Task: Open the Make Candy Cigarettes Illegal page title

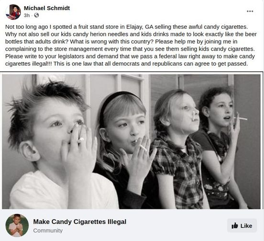Action: pos(80,222)
